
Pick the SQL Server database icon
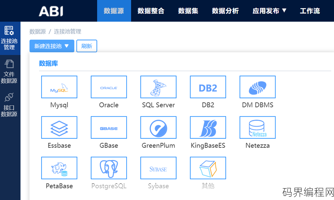click(x=159, y=87)
